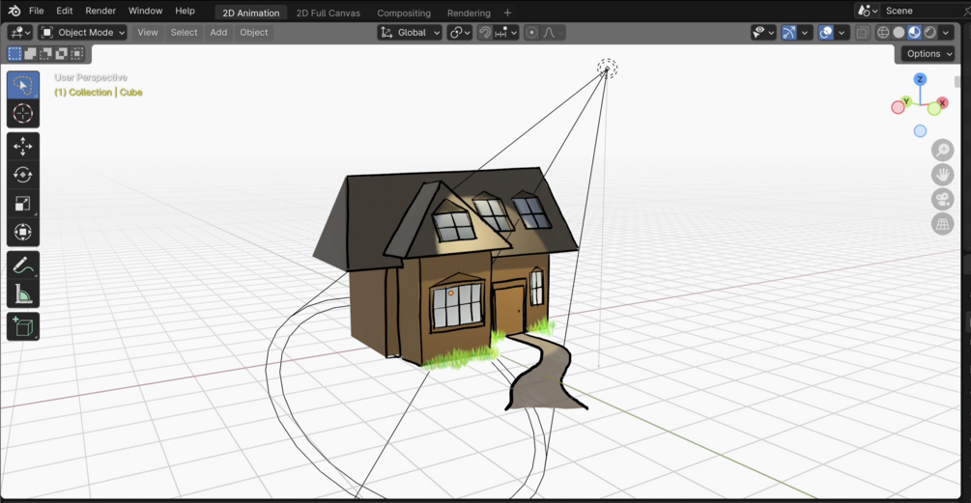Switch to wireframe viewport shading
Viewport: 971px width, 503px height.
pos(884,32)
